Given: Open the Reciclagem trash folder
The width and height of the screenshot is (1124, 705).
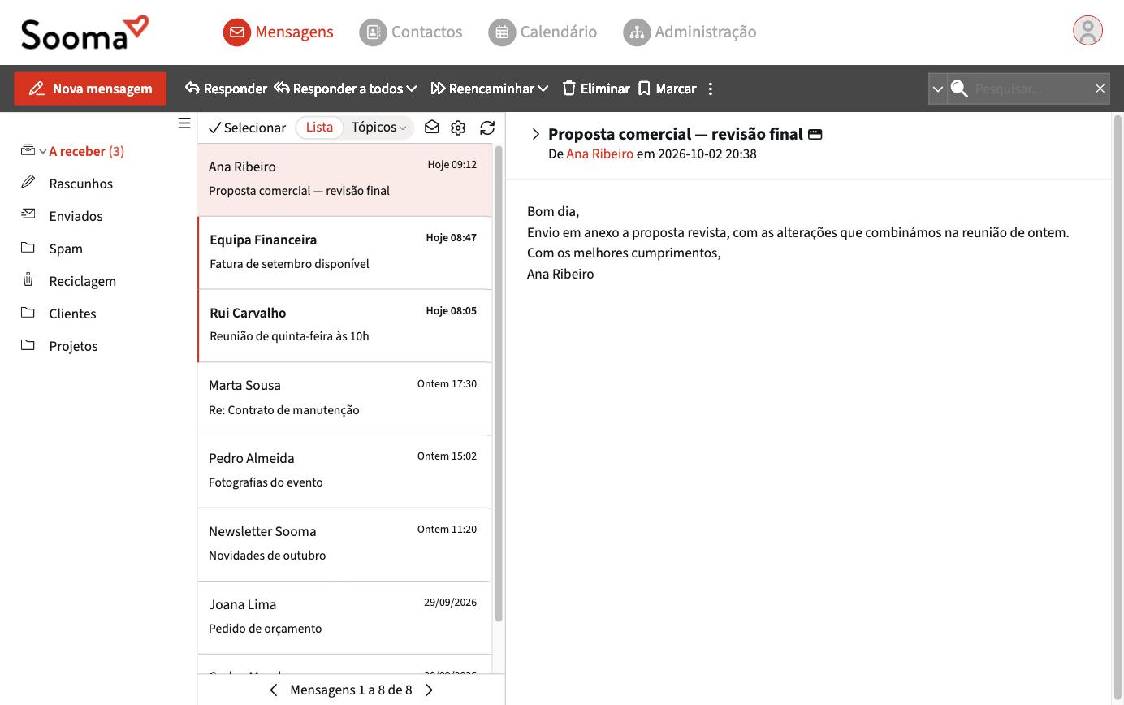Looking at the screenshot, I should tap(82, 281).
